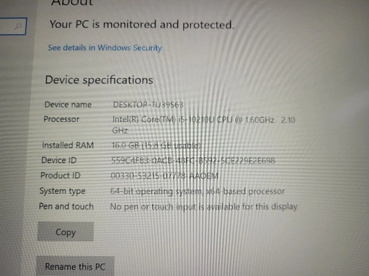
Task: Select the Device ID value starting 559C4F83
Action: pos(193,160)
